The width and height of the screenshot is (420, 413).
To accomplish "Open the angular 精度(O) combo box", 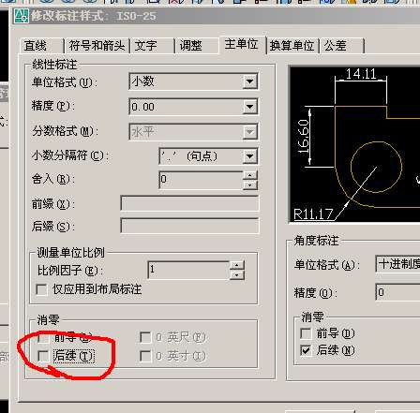I will click(x=397, y=292).
